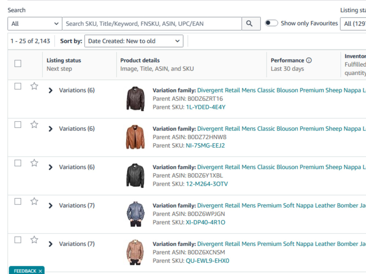Open the Listing status All dropdown
Screen dimensions: 366x274
pos(353,23)
